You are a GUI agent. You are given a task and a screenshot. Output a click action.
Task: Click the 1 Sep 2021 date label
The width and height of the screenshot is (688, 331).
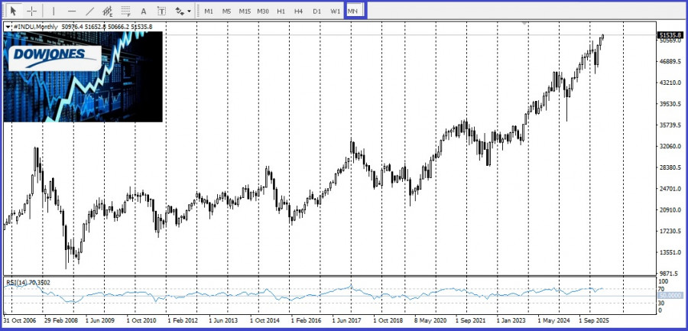coord(470,320)
